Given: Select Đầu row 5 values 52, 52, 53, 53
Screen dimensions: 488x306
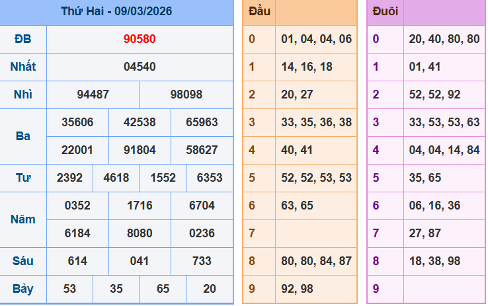Looking at the screenshot, I should [x=316, y=178].
